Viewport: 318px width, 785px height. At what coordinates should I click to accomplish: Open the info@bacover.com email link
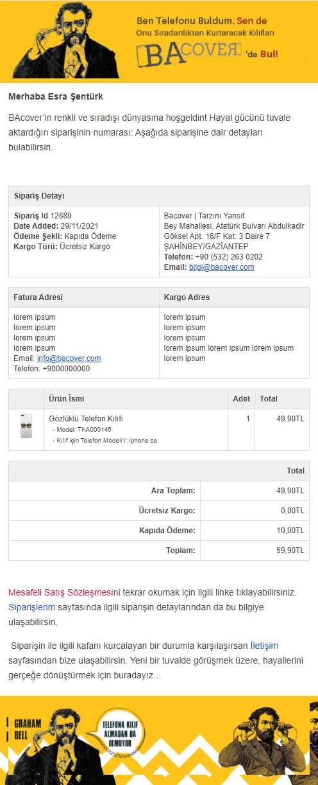69,358
